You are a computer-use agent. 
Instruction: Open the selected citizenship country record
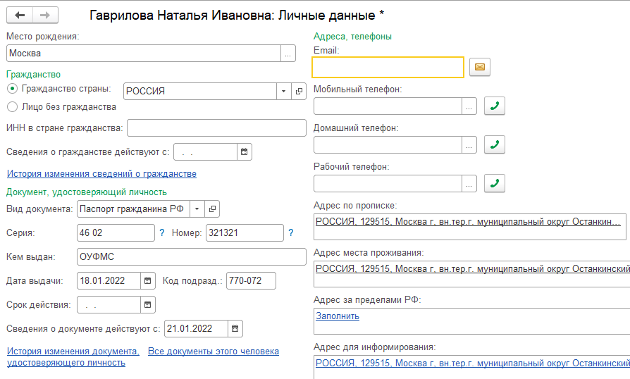(299, 92)
